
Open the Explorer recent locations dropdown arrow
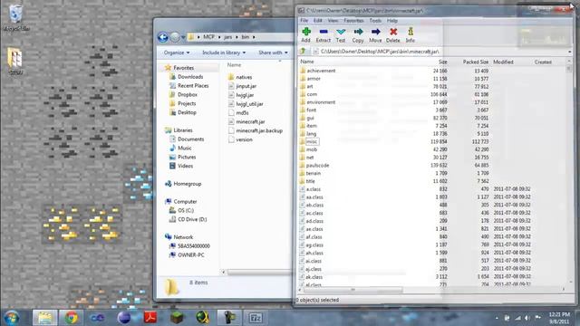tap(183, 37)
